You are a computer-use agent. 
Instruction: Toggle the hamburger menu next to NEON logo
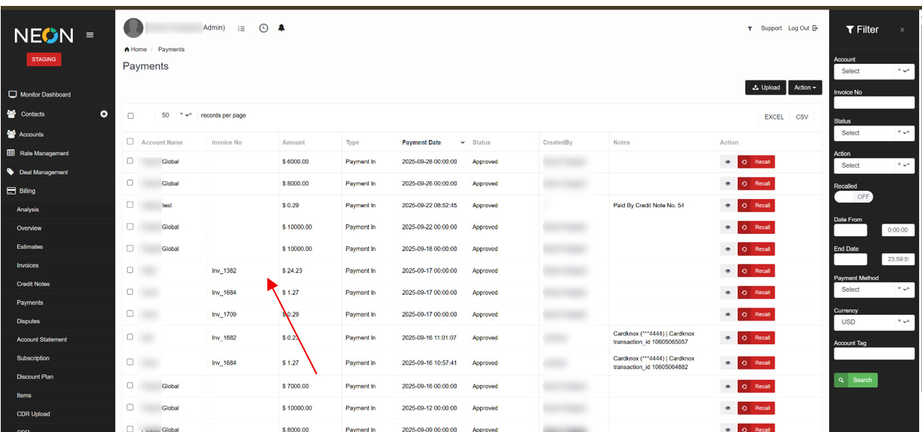(x=90, y=35)
